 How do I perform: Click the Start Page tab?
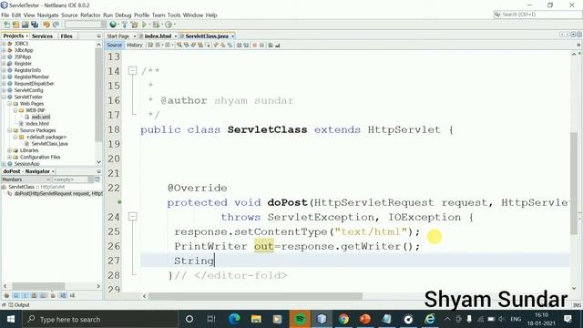click(x=118, y=36)
